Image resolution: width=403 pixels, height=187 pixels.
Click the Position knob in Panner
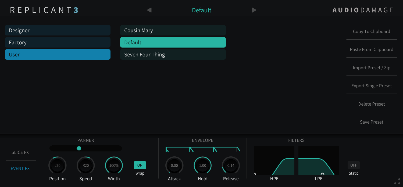pyautogui.click(x=57, y=166)
